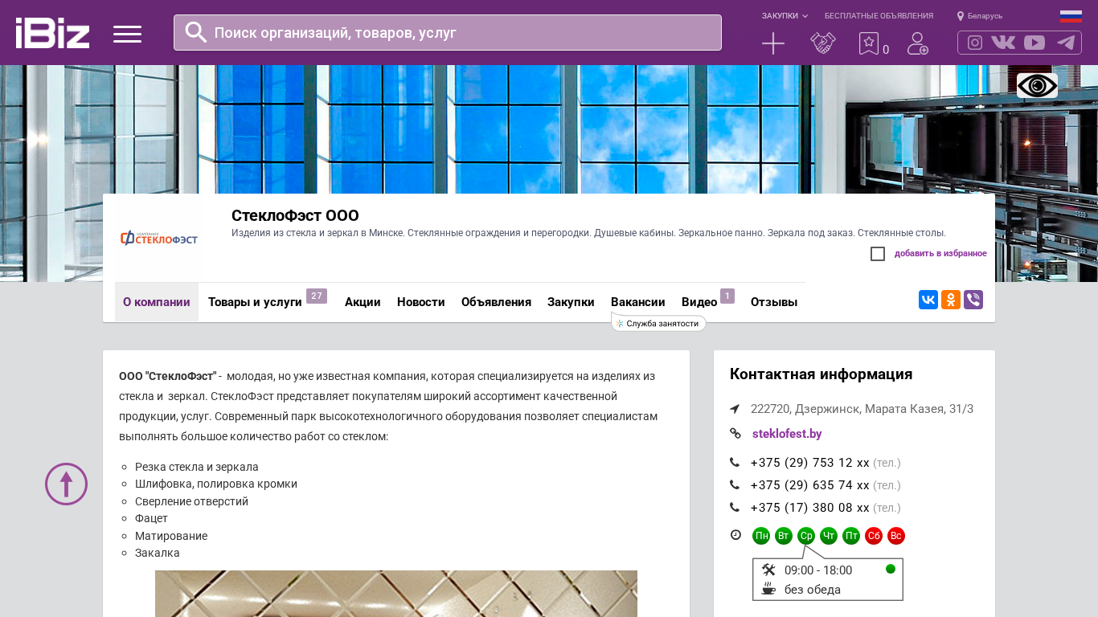Share company via VK button
This screenshot has height=617, width=1098.
click(928, 300)
